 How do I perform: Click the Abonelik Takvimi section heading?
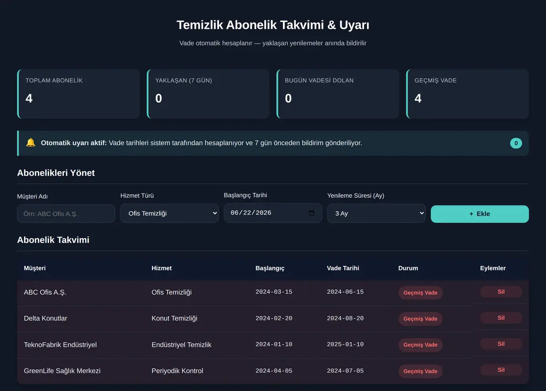click(53, 240)
